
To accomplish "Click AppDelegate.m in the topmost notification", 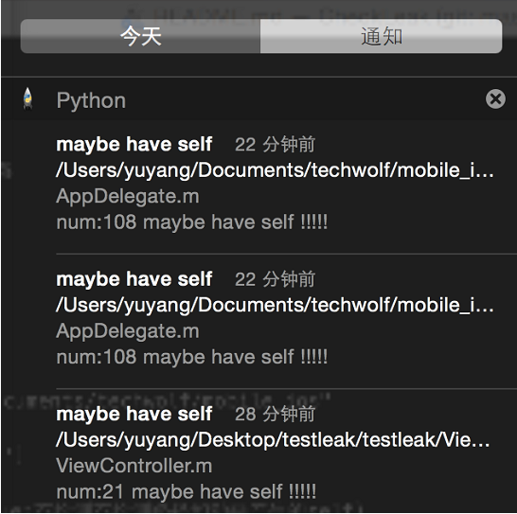I will pos(128,196).
